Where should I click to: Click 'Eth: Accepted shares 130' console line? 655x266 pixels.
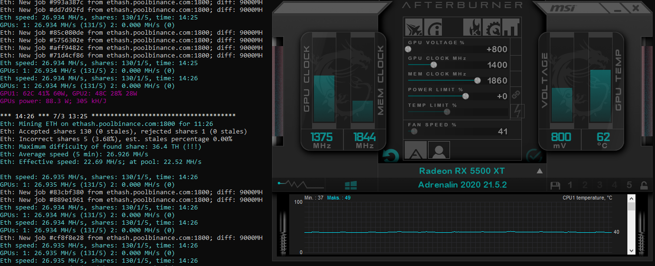point(124,131)
